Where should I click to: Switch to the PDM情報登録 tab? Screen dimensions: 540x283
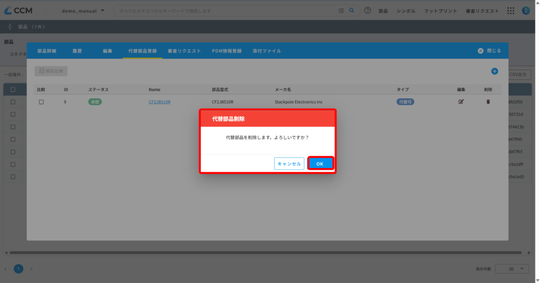227,51
